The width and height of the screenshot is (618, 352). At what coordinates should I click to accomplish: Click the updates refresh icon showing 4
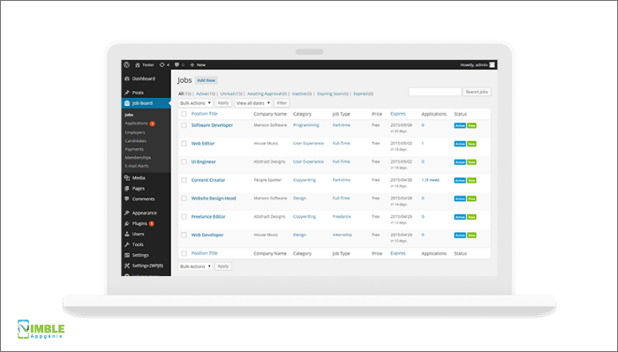(x=162, y=65)
